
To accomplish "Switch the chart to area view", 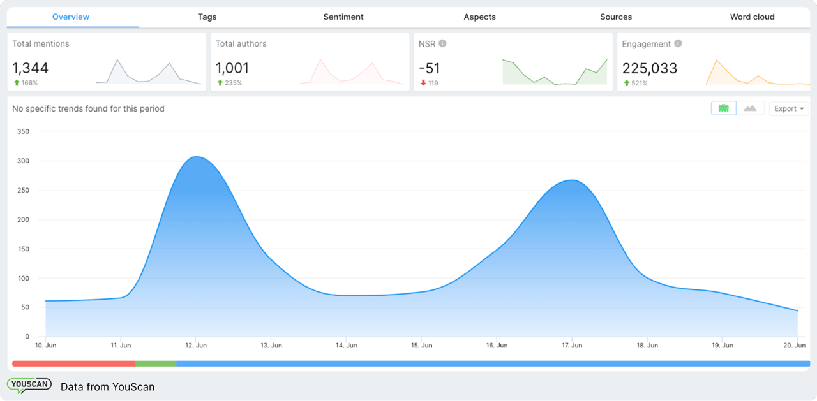I will [750, 108].
